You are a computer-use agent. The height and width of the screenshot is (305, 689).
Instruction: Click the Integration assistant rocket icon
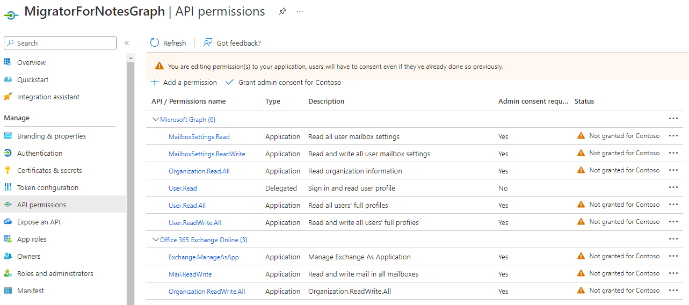coord(8,97)
